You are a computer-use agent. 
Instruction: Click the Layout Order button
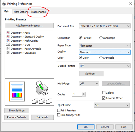click(x=116, y=84)
